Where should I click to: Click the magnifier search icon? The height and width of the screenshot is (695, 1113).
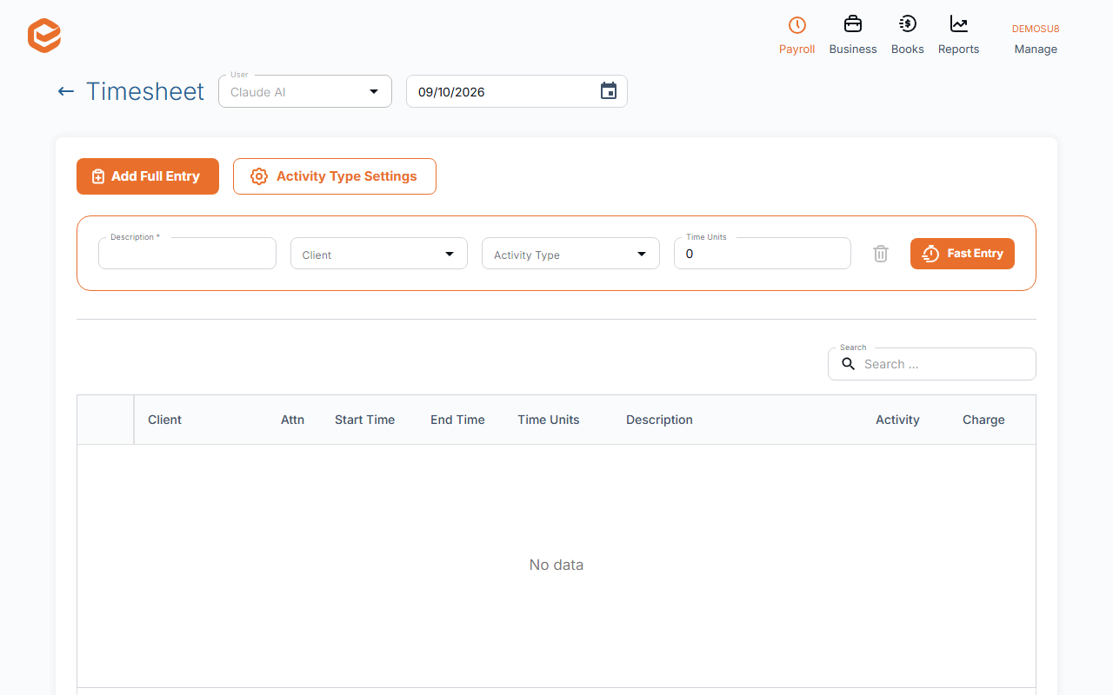click(849, 364)
